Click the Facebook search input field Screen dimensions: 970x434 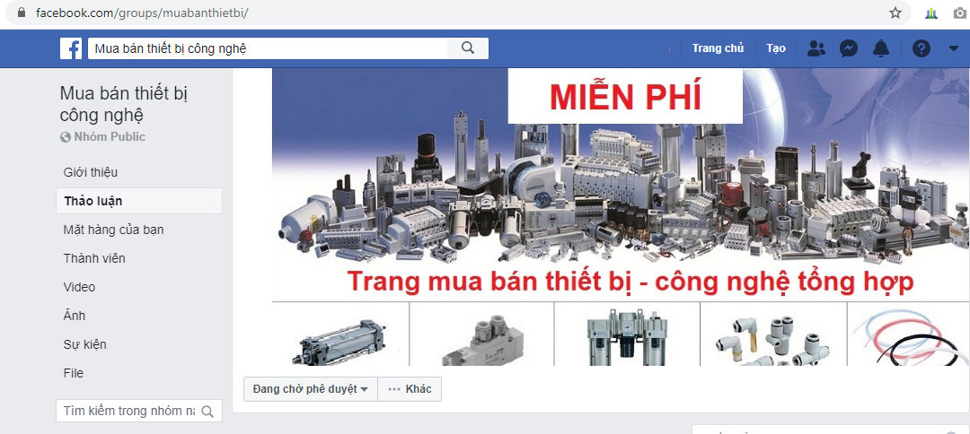coord(268,48)
